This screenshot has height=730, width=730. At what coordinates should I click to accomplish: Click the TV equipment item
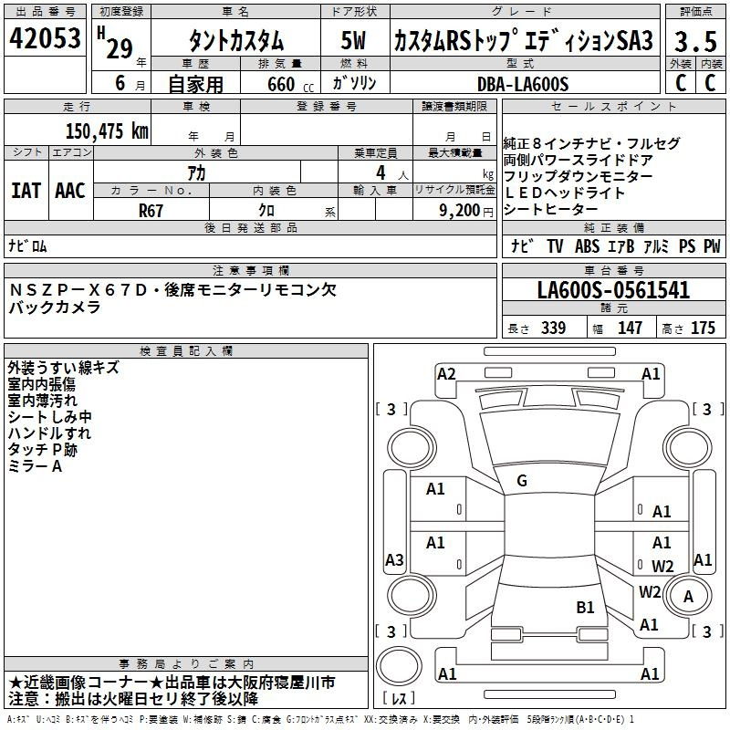(555, 245)
